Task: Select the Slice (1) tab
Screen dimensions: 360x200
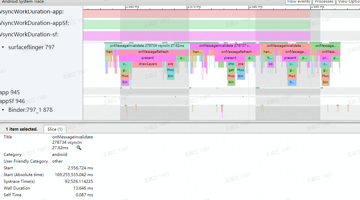Action: pyautogui.click(x=55, y=129)
